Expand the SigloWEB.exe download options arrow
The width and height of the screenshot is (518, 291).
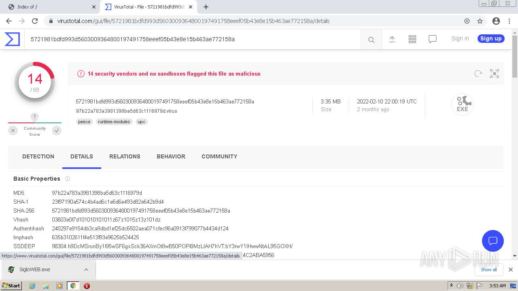tap(86, 270)
